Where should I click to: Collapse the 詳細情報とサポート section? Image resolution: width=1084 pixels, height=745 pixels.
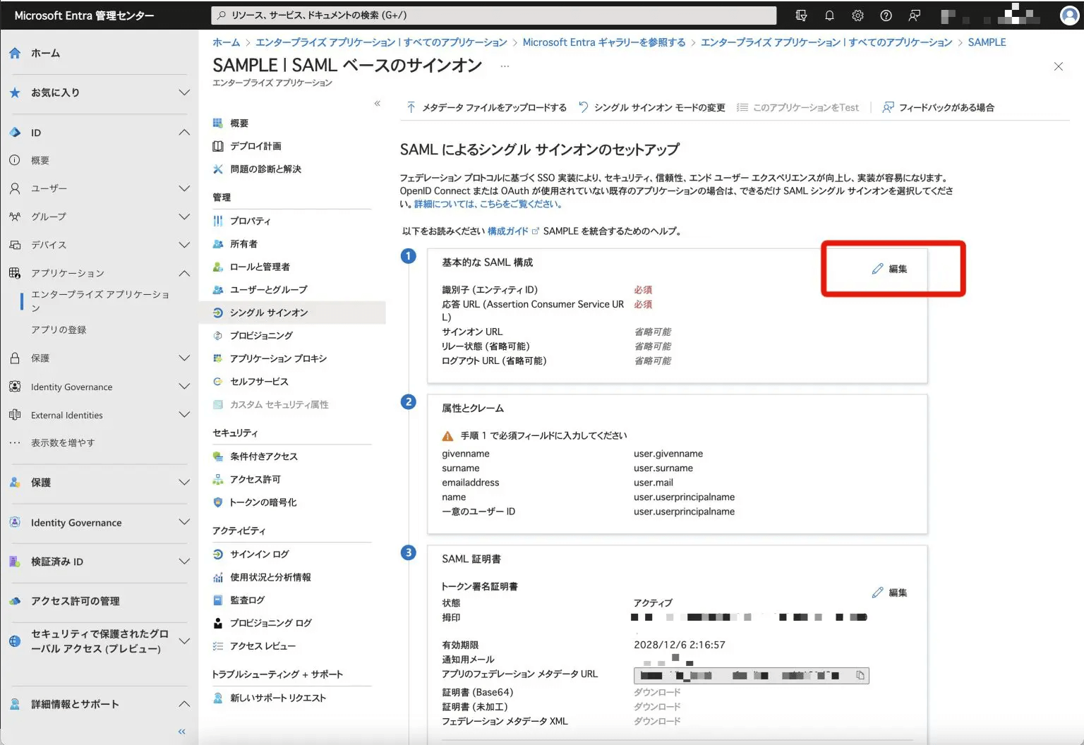pos(184,704)
